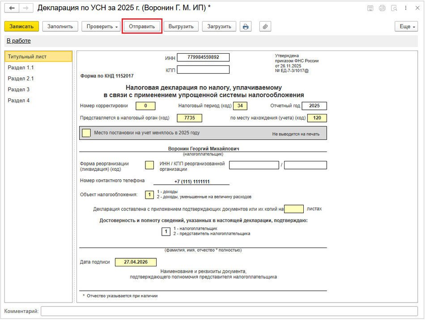The height and width of the screenshot is (320, 425).
Task: Click the ИНН field 779984559892
Action: pos(203,57)
